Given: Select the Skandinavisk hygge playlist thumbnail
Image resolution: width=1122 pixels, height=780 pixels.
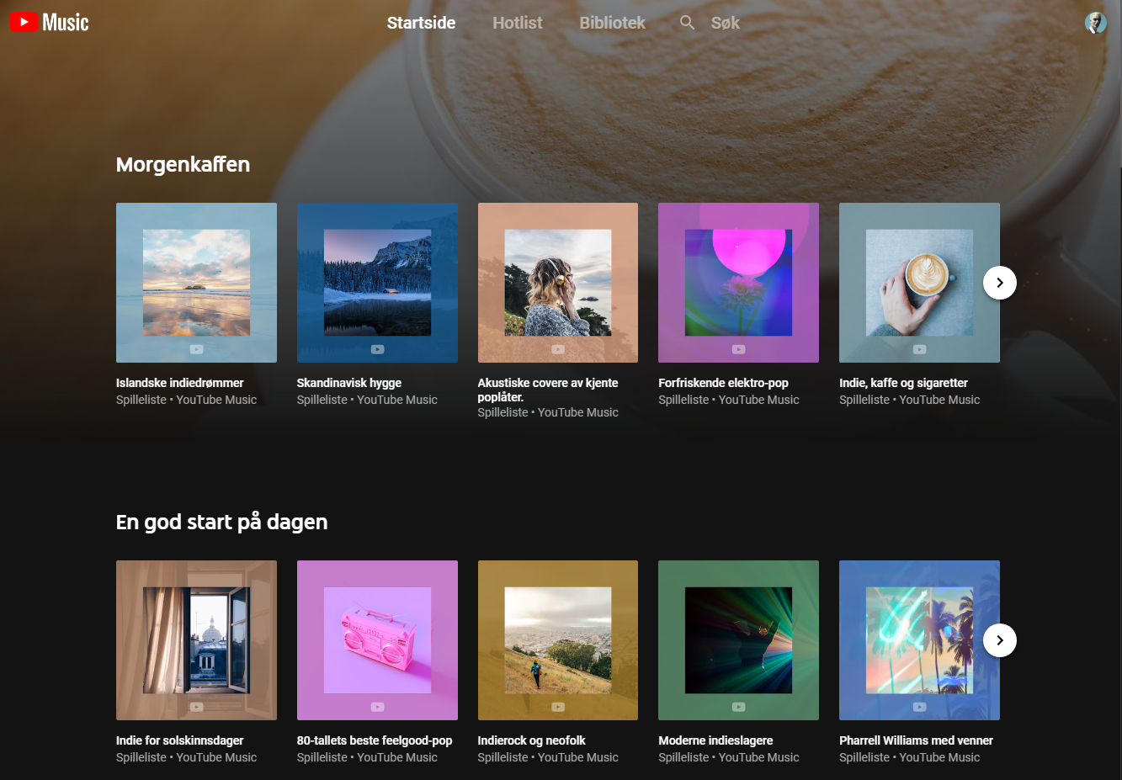Looking at the screenshot, I should click(x=377, y=283).
